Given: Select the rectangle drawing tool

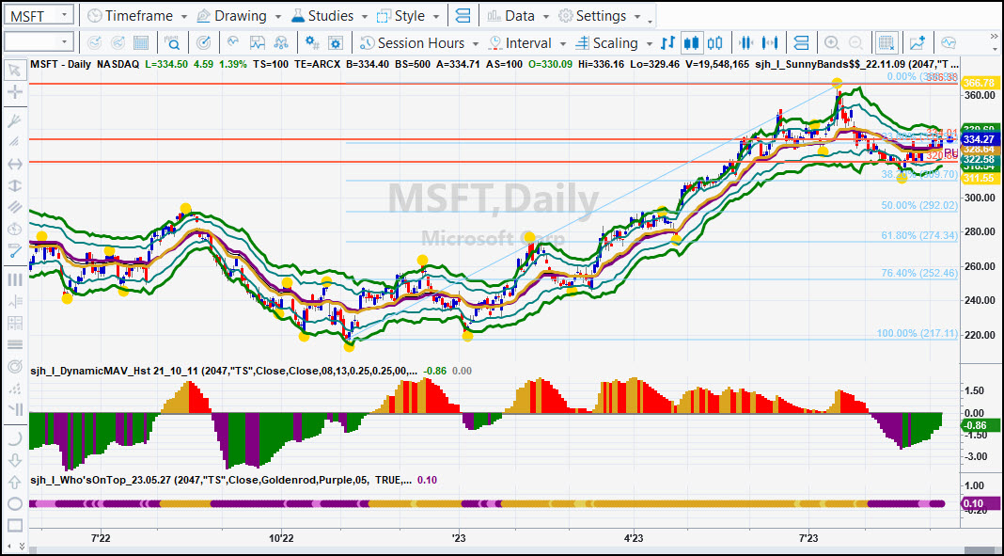Looking at the screenshot, I should 15,526.
